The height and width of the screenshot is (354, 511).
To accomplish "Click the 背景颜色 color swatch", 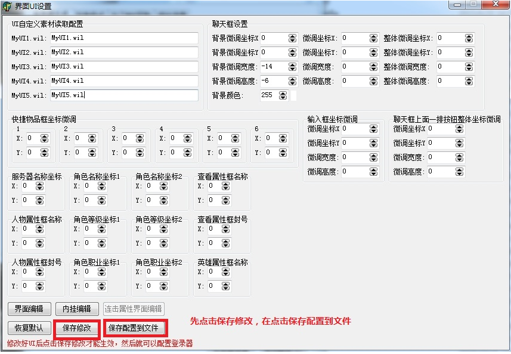I will coord(293,95).
